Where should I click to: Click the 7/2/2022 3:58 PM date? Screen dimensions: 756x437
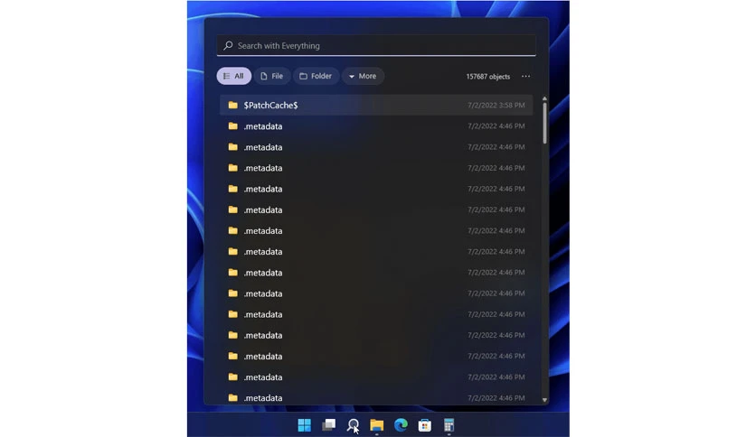[496, 105]
